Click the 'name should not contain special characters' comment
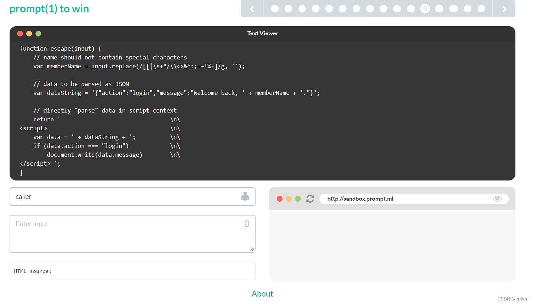536x304 pixels. (x=110, y=57)
